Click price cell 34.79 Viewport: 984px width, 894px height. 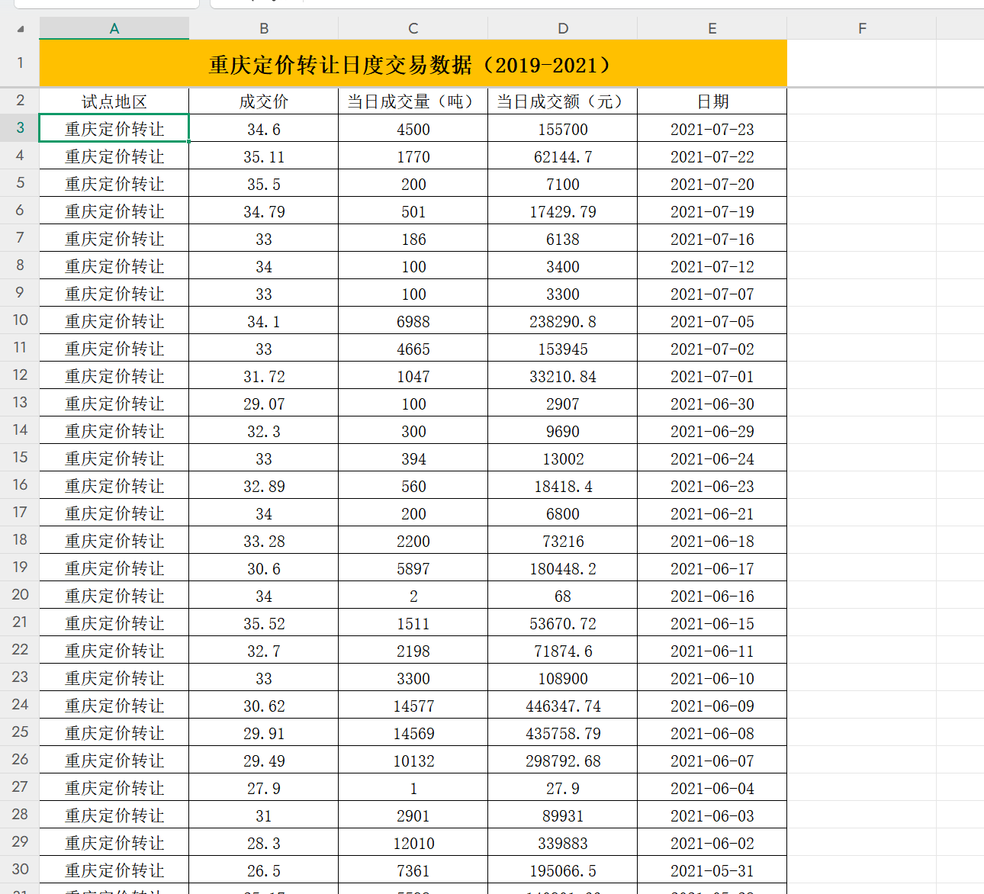click(x=264, y=211)
